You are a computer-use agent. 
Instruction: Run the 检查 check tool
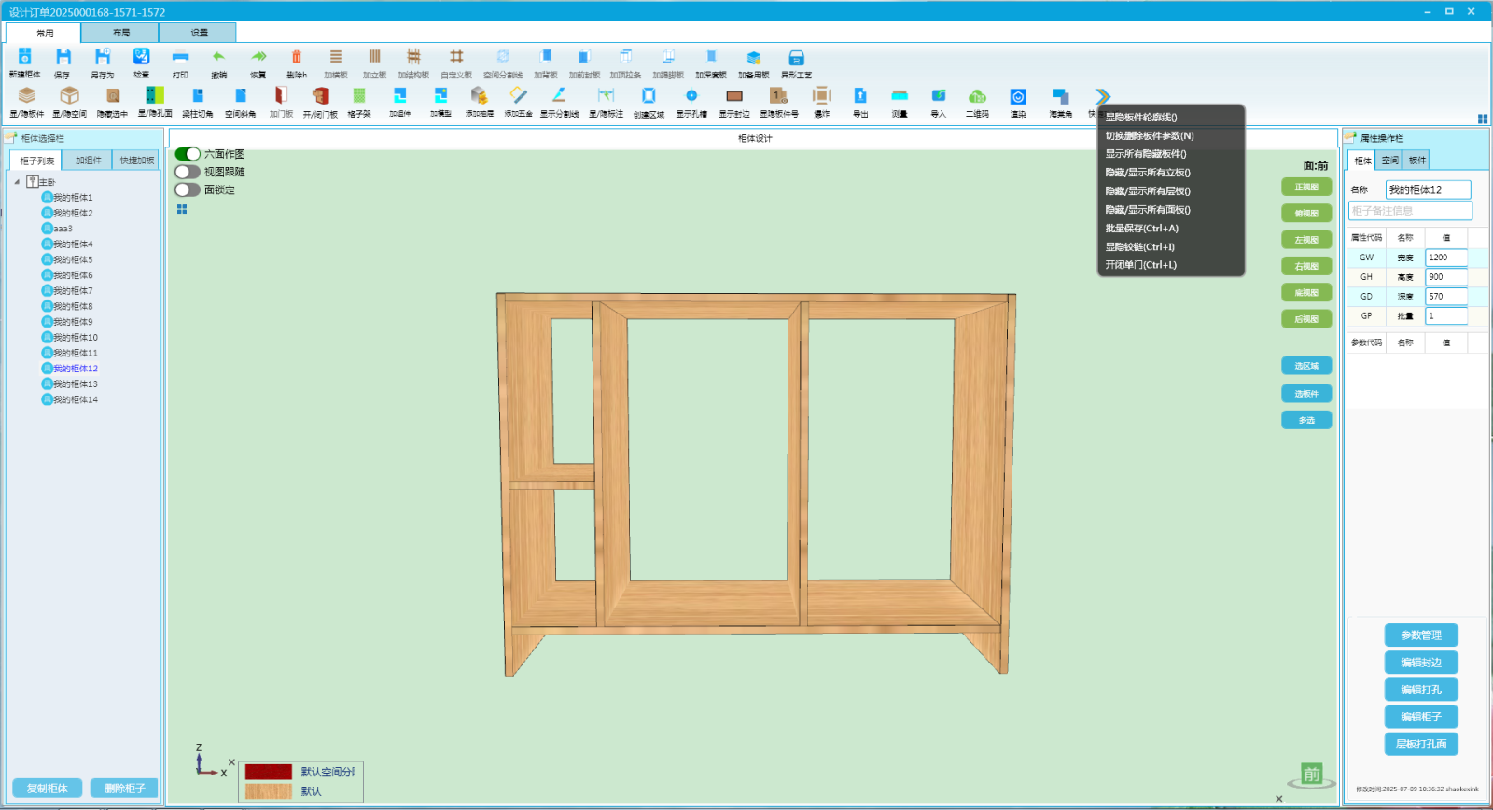point(141,58)
